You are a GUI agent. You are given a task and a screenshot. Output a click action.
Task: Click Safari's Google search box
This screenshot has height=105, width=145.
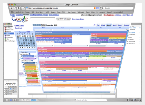[x=117, y=8]
